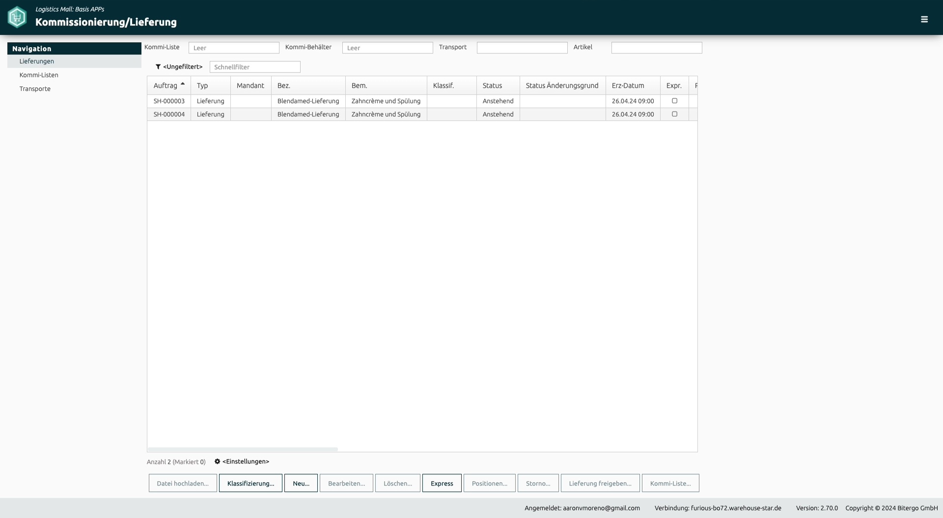Image resolution: width=943 pixels, height=518 pixels.
Task: Click the Löschen button
Action: 398,483
